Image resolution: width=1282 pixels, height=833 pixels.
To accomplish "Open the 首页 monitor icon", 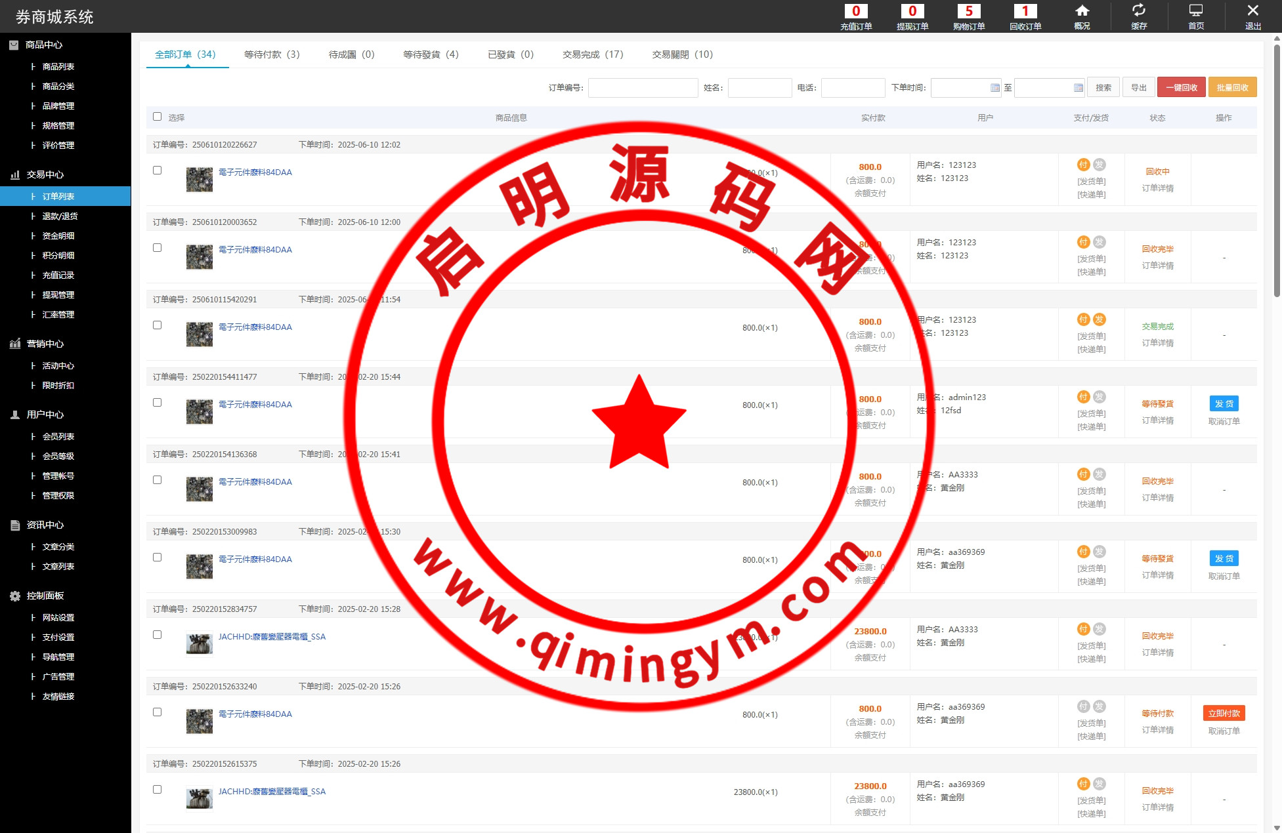I will [x=1196, y=11].
